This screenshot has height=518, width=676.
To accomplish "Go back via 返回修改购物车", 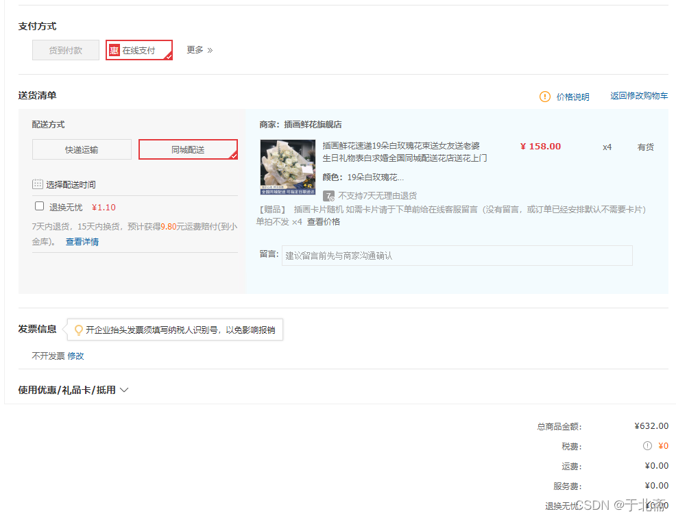I will [x=639, y=96].
